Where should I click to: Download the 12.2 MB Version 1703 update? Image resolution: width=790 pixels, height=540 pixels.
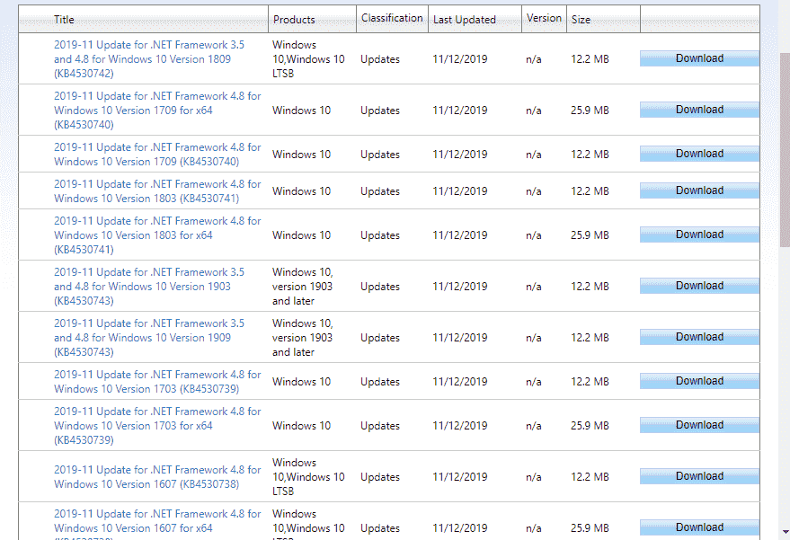pyautogui.click(x=699, y=381)
